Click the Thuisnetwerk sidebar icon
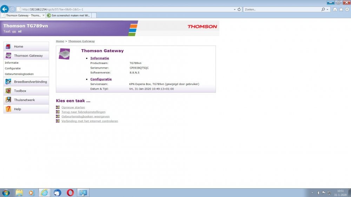Image resolution: width=351 pixels, height=197 pixels. tap(8, 100)
